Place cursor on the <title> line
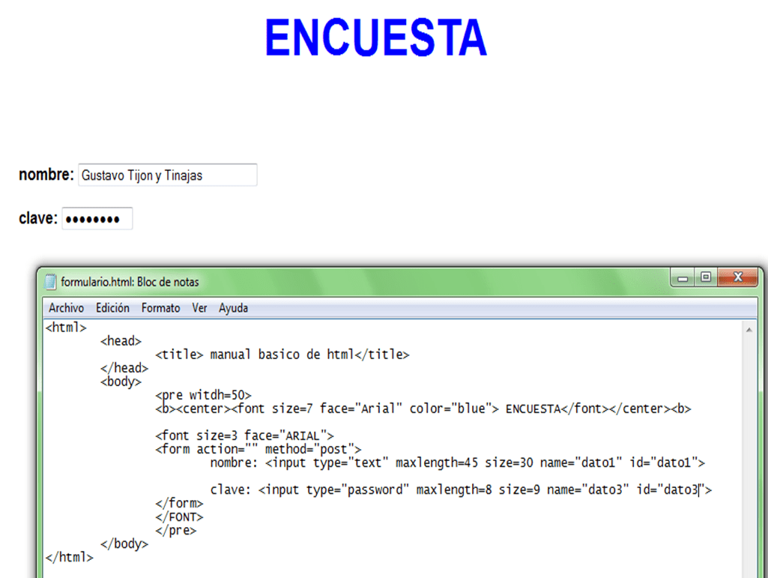Viewport: 768px width, 578px height. (x=282, y=355)
